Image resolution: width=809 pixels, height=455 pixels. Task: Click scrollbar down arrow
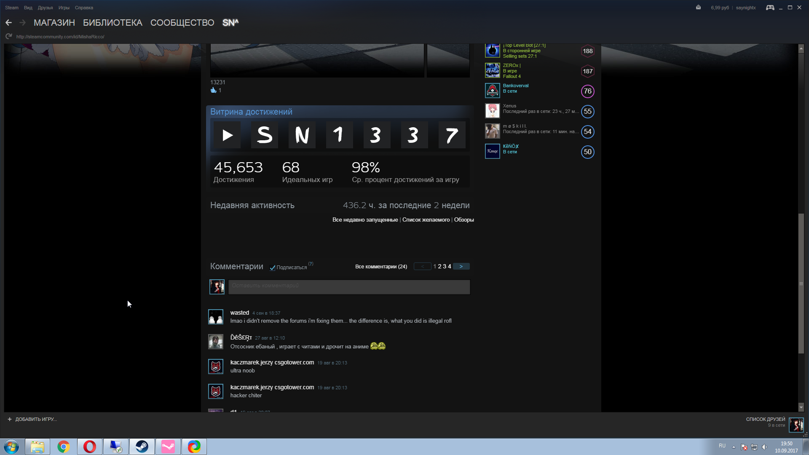801,407
